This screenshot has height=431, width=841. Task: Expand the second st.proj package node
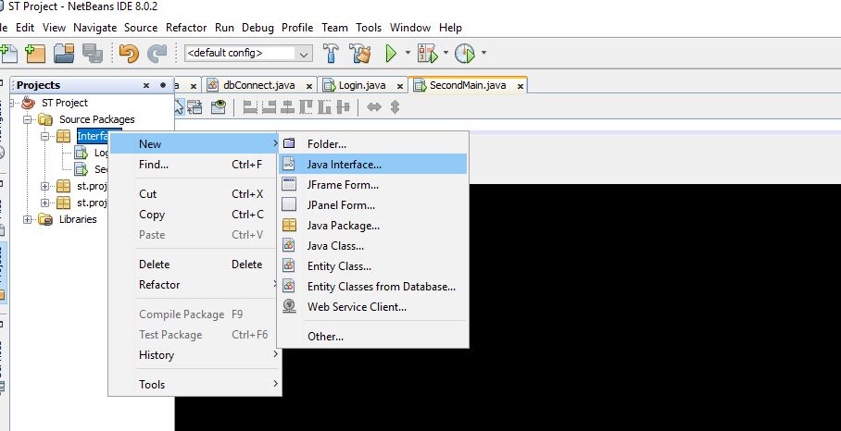pos(45,203)
